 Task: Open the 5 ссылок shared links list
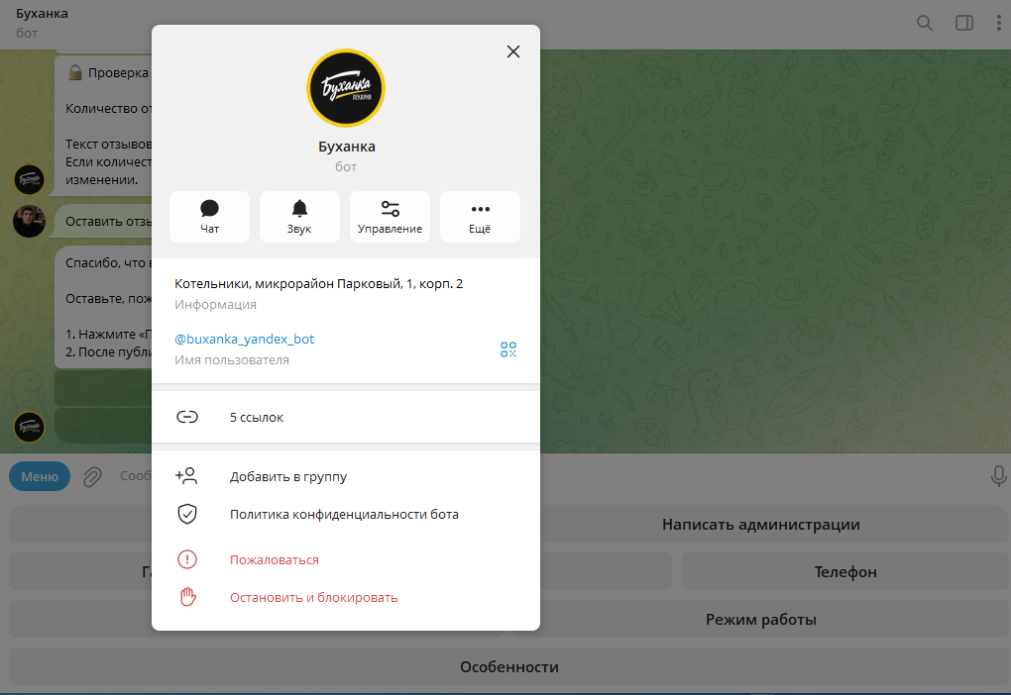[346, 418]
